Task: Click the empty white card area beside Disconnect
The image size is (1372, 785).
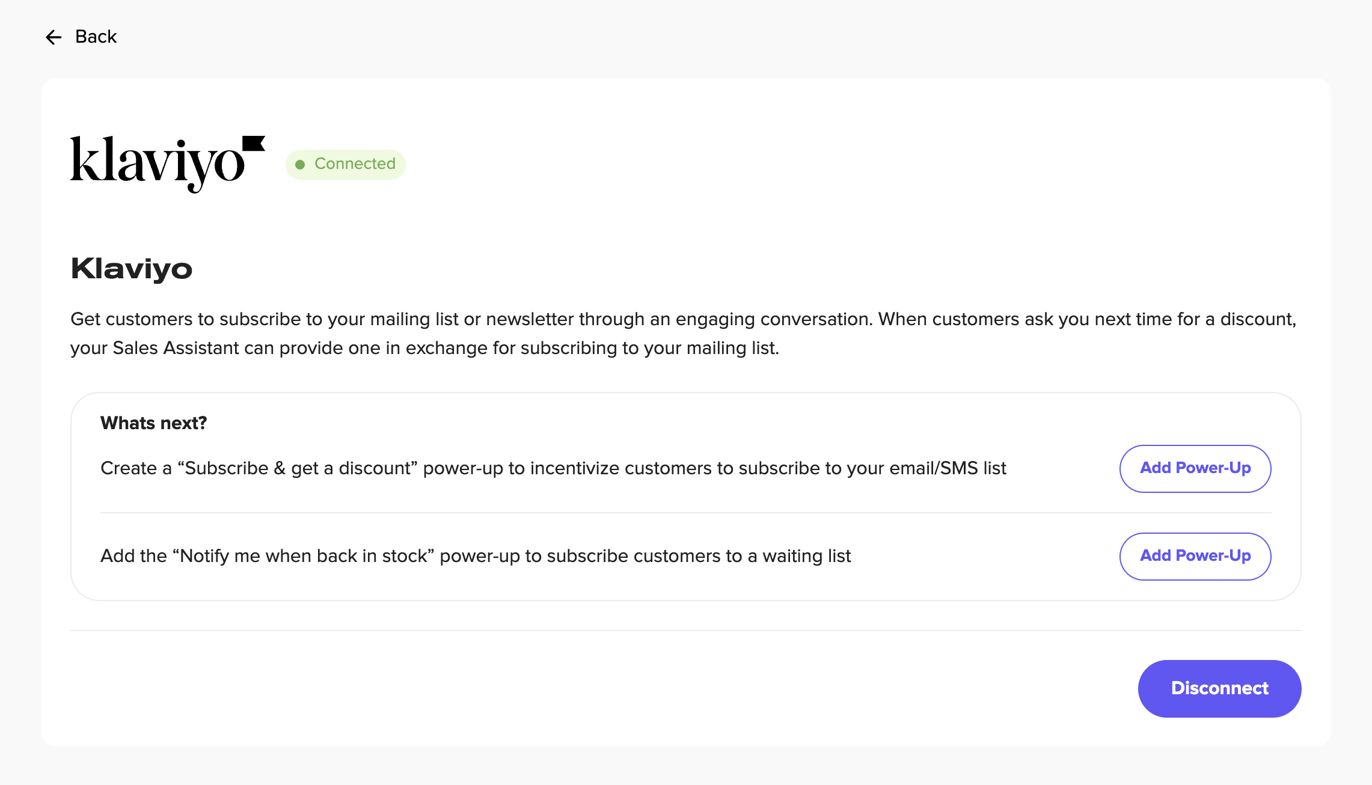Action: coord(601,688)
